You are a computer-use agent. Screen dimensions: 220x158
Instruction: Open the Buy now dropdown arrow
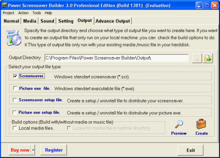pos(33,150)
